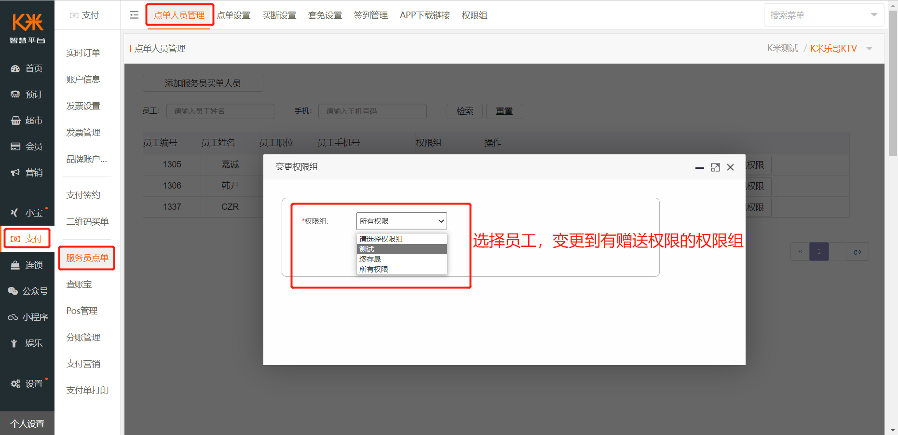Open the 小程序 mini-program sidebar item
Screen dimensions: 898x435
27,317
